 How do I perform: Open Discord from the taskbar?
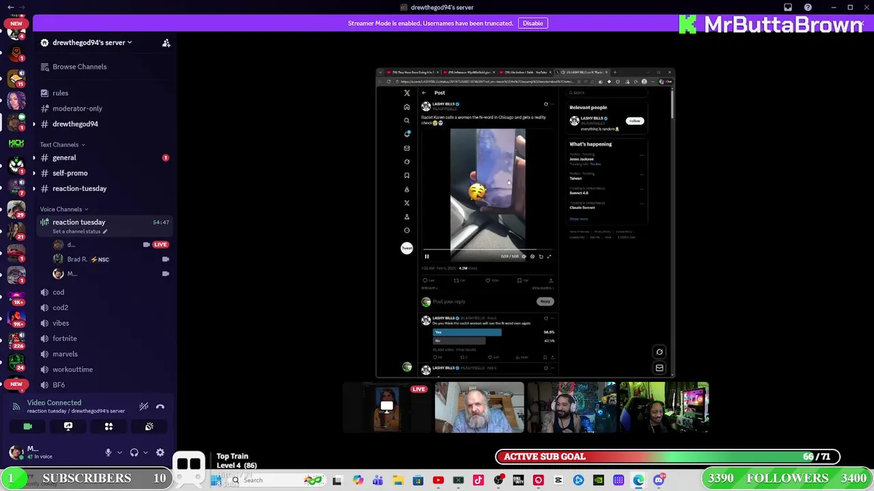(658, 481)
